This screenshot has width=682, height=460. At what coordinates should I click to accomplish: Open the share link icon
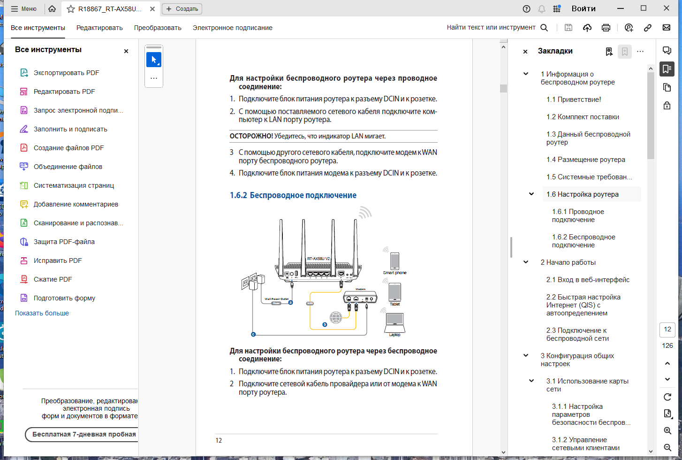pos(648,28)
